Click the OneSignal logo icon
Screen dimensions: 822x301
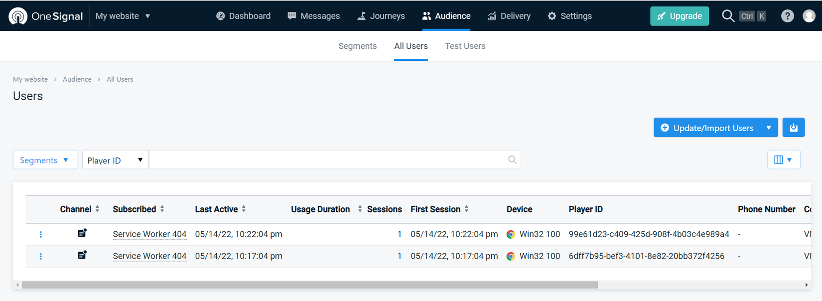click(x=18, y=16)
